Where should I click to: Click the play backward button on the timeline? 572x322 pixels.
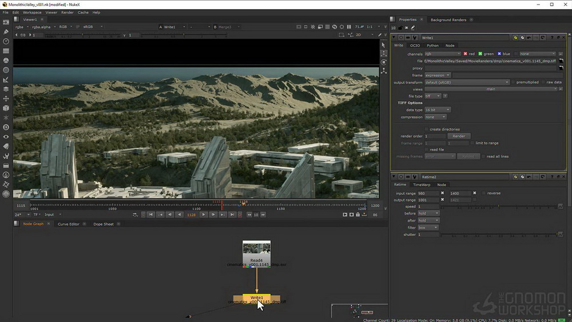coord(179,215)
